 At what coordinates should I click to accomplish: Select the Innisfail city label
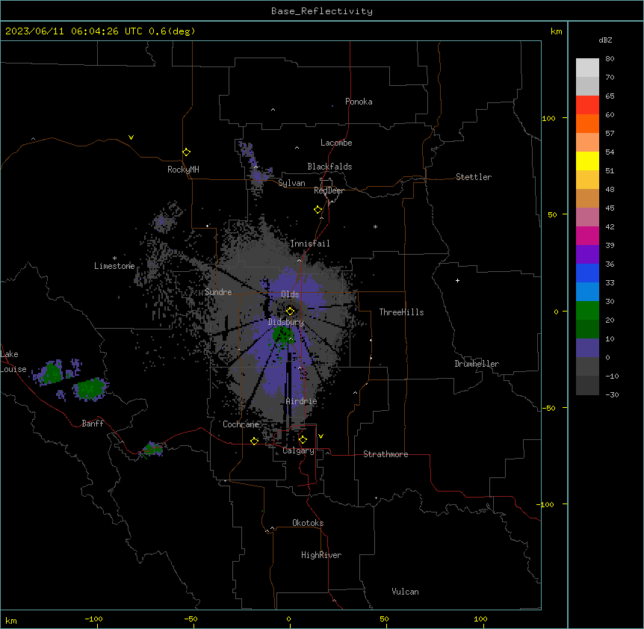pos(310,244)
